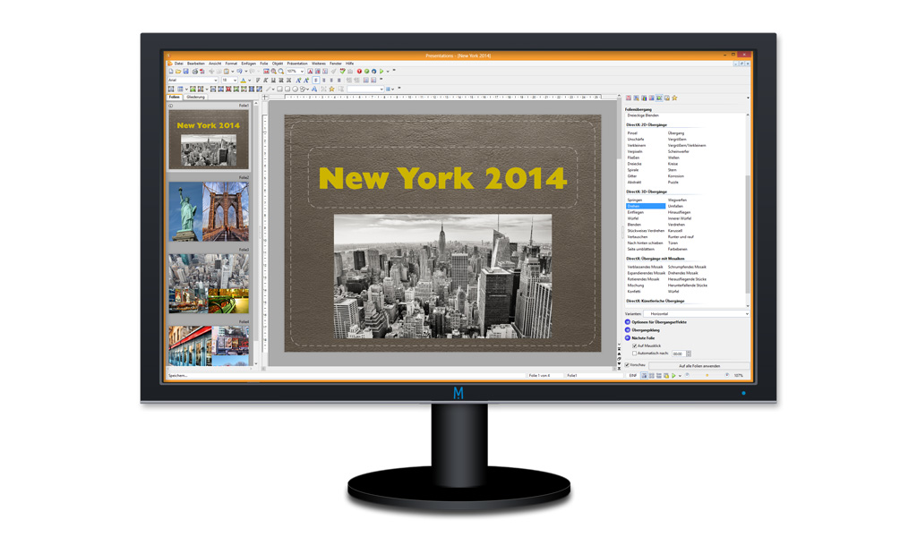Select the New York 2014 slide thumbnail
Screen dimensions: 917x537
(x=208, y=140)
